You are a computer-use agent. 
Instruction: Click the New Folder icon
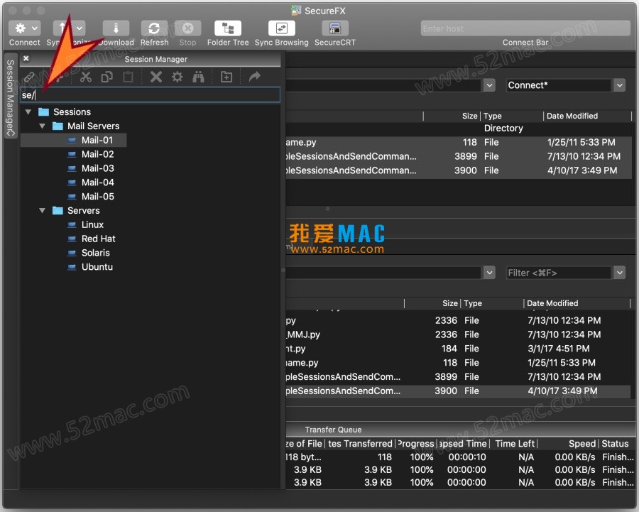[226, 77]
